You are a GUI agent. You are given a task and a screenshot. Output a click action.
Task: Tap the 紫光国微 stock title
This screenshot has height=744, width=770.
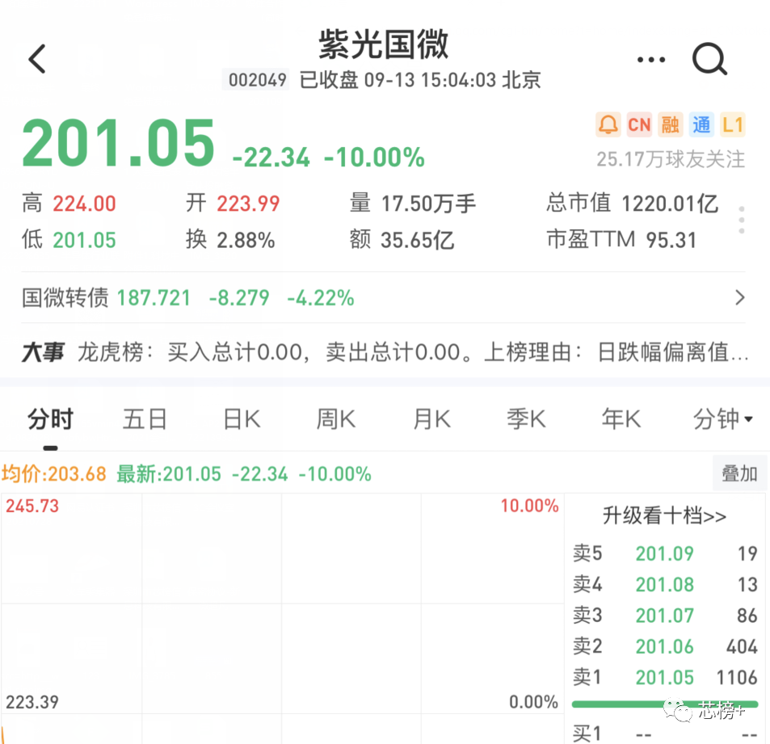pyautogui.click(x=384, y=44)
